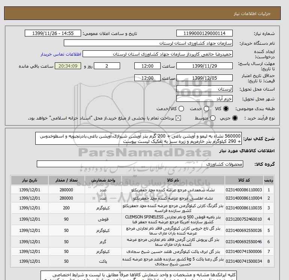Click the general need description text box
The image size is (289, 280).
tap(138, 138)
